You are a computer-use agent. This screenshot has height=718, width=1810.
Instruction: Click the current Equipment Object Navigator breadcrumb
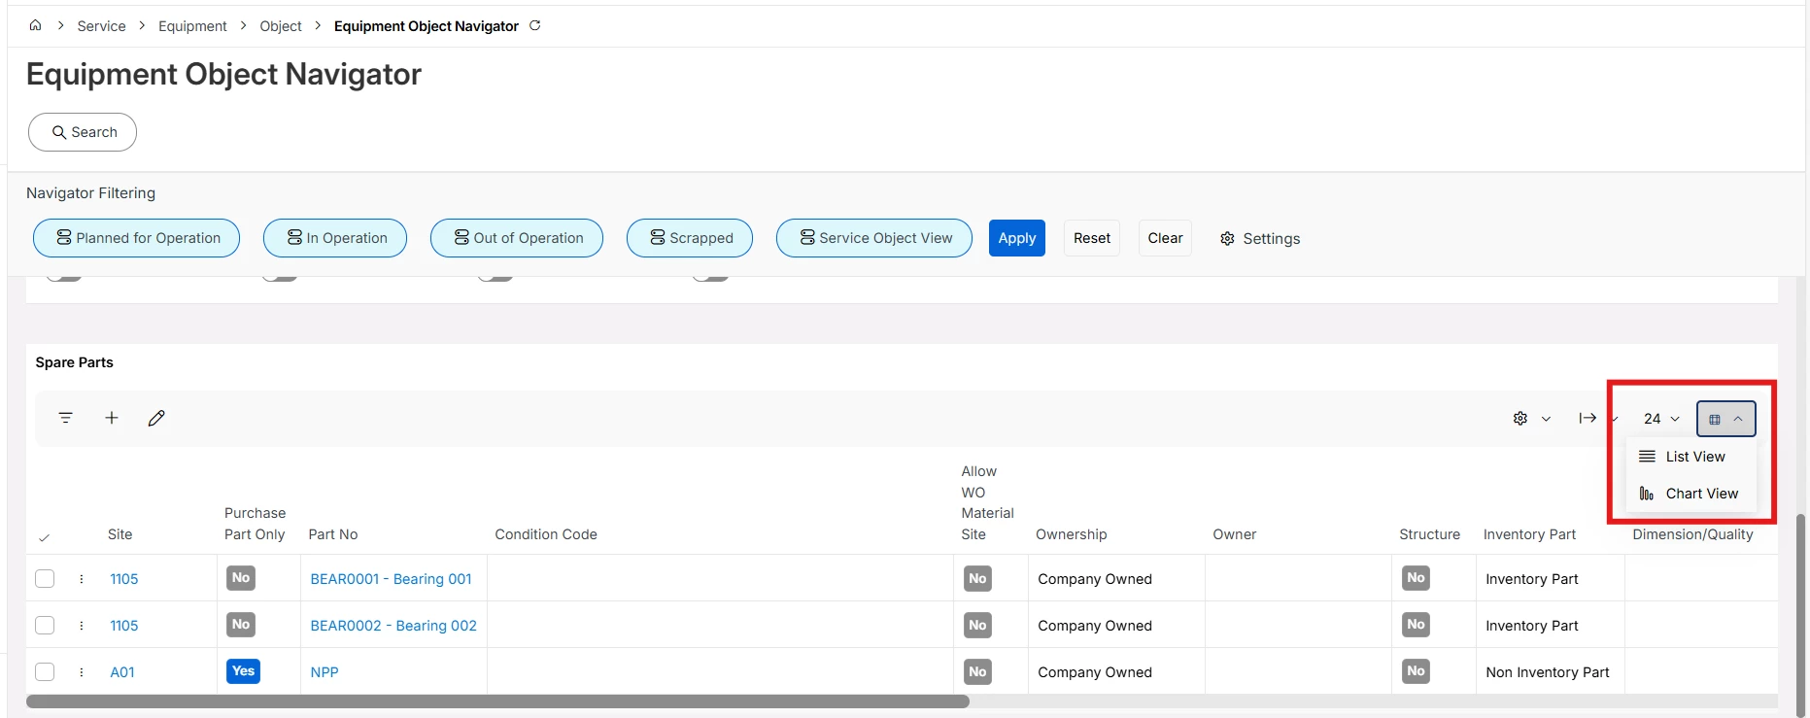click(x=427, y=26)
